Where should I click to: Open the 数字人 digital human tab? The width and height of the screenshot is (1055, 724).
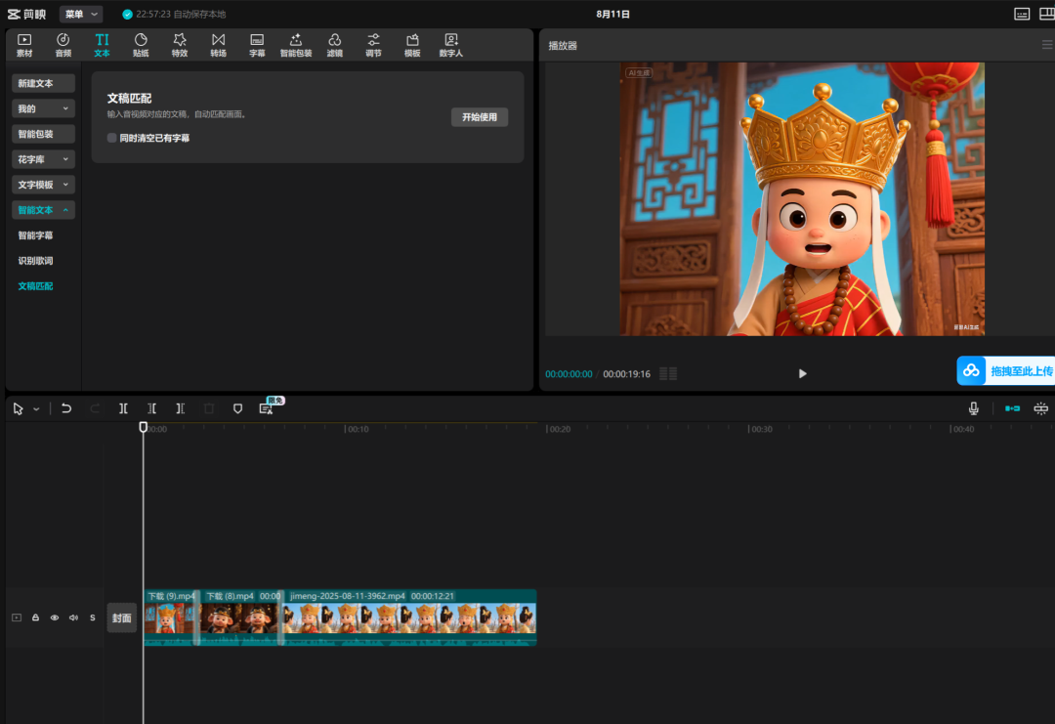point(451,45)
